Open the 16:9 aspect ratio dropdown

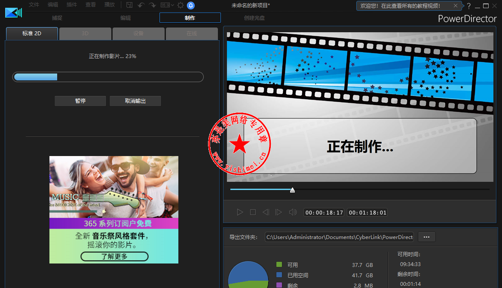point(167,5)
